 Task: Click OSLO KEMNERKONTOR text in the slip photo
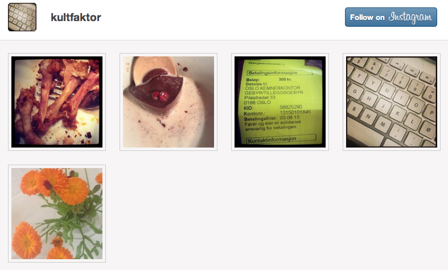coord(273,88)
